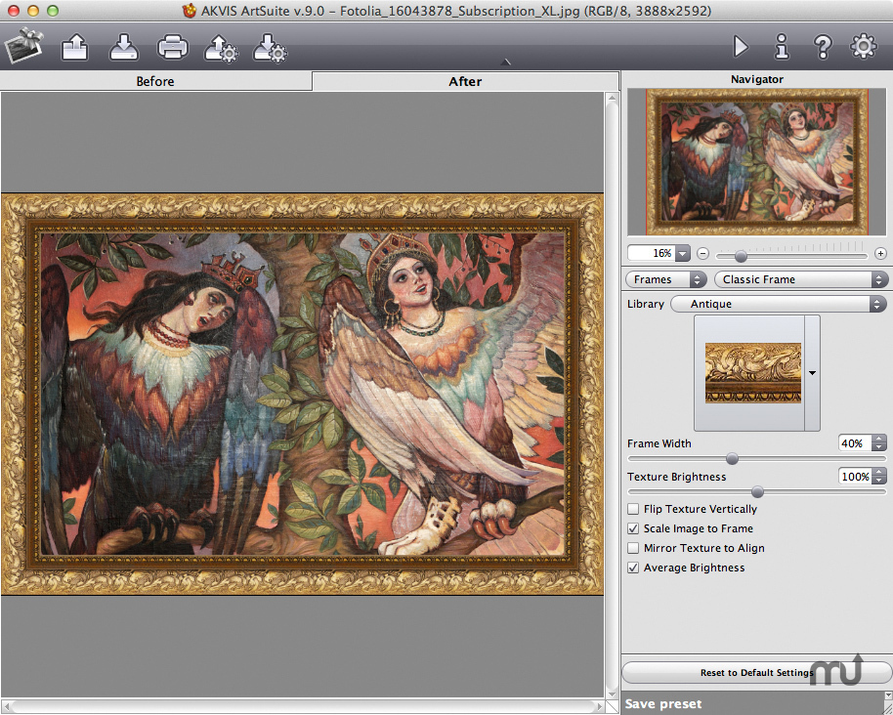
Task: Open the program info icon
Action: click(782, 46)
